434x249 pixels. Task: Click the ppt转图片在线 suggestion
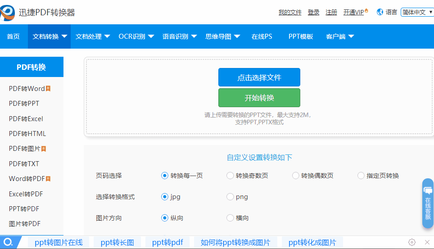(59, 243)
